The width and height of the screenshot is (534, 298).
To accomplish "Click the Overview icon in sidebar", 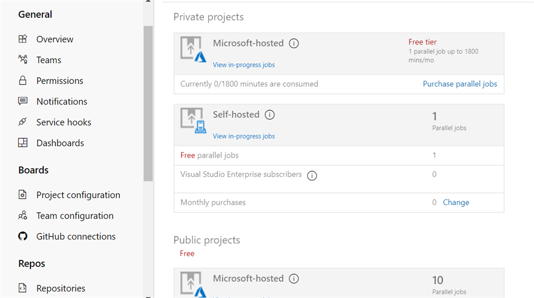I will coord(23,39).
